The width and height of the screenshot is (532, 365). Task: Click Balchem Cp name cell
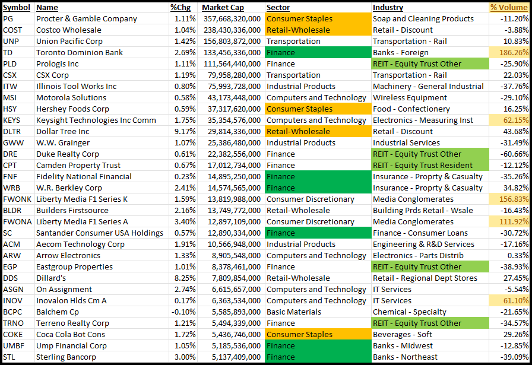pyautogui.click(x=102, y=312)
